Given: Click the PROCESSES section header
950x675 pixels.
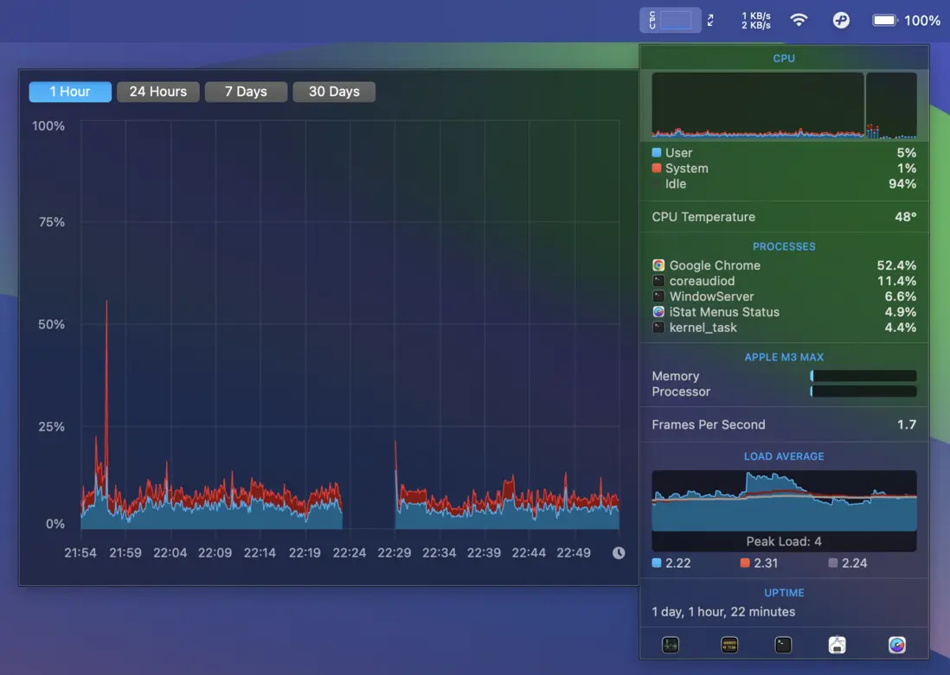Looking at the screenshot, I should click(x=784, y=246).
